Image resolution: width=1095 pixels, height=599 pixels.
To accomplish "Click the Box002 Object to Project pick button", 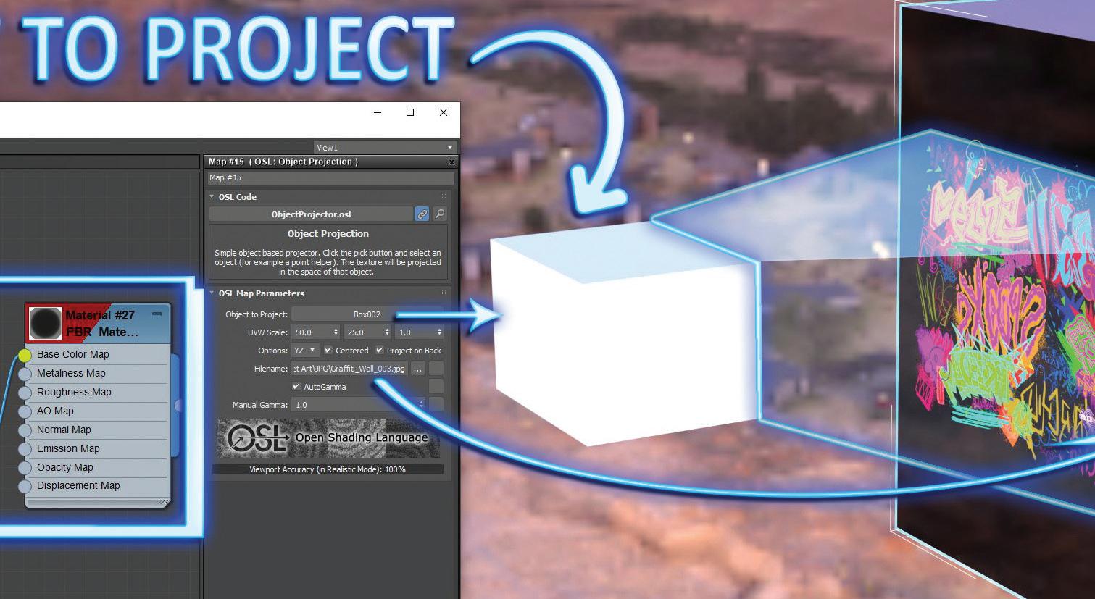I will pos(367,314).
